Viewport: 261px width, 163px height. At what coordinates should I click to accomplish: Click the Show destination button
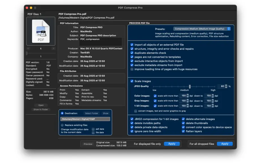coord(106,113)
